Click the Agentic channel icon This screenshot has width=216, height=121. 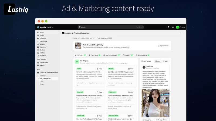click(38, 65)
